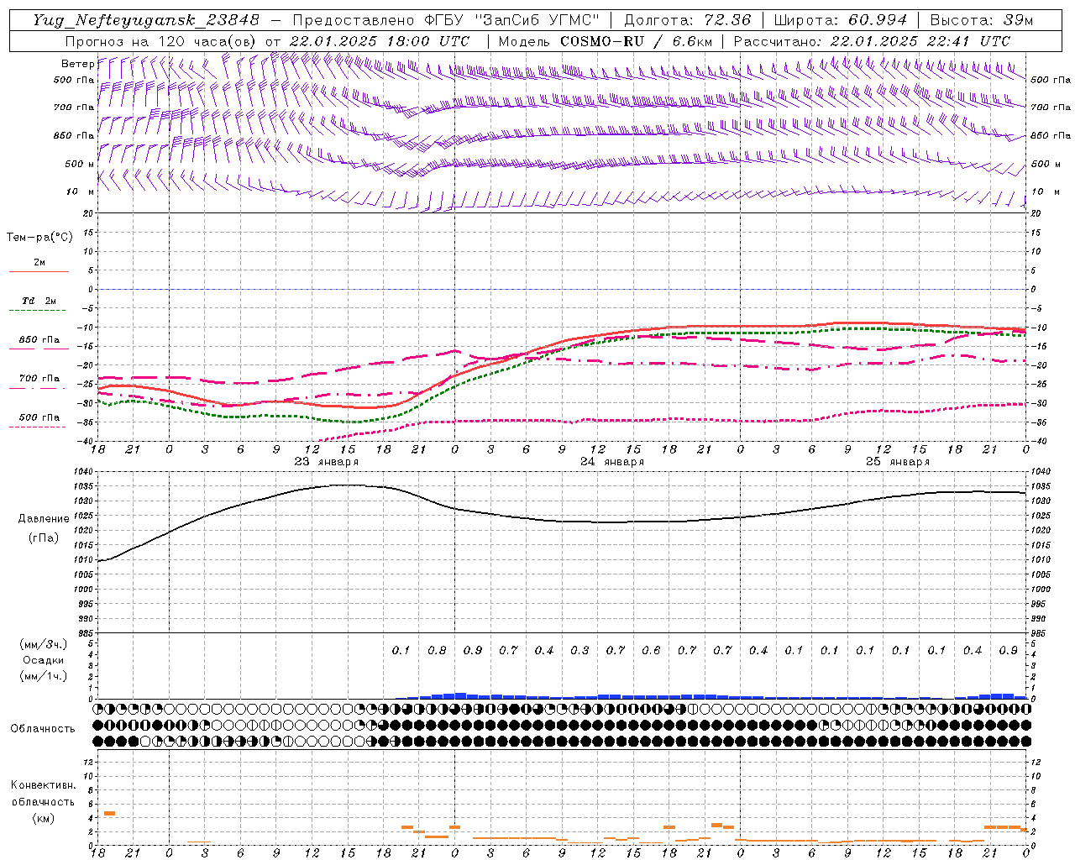Click the (гПа) pressure unit label
The image size is (1075, 860).
44,538
